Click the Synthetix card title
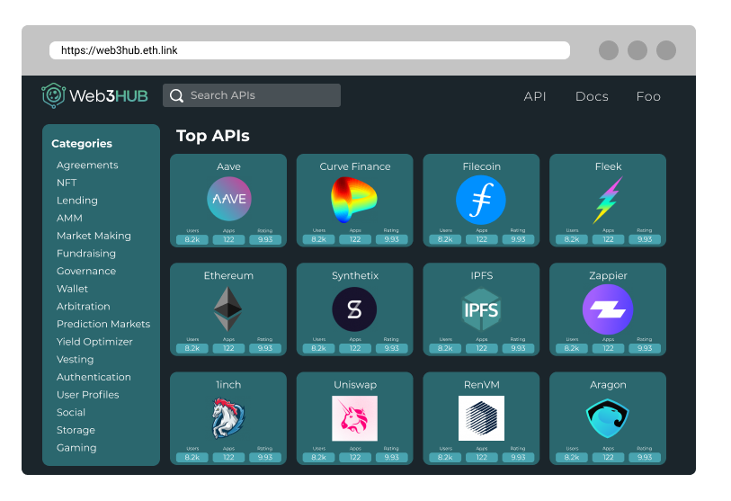 (355, 276)
